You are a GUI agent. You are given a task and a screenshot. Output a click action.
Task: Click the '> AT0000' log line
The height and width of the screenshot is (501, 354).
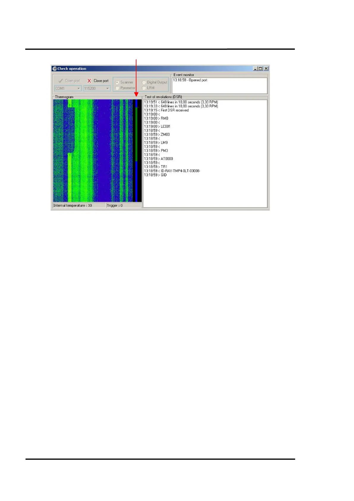(158, 159)
